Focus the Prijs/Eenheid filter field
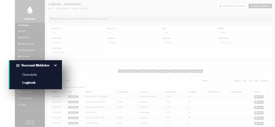Image resolution: width=275 pixels, height=127 pixels. 243,43
